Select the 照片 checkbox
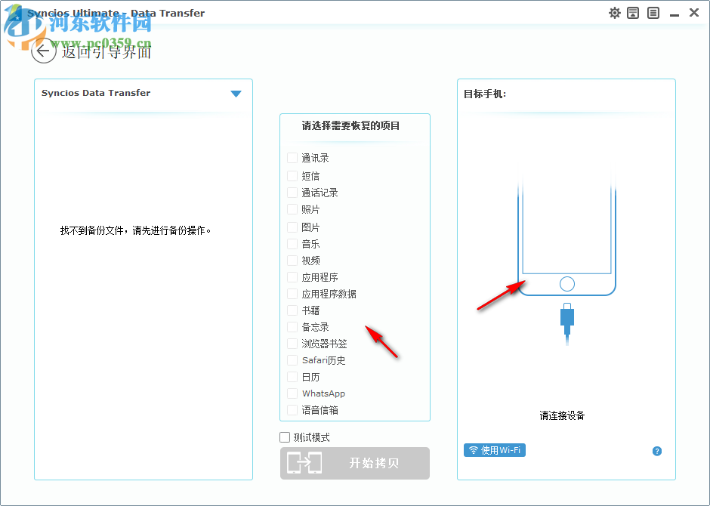The height and width of the screenshot is (506, 710). [x=291, y=209]
